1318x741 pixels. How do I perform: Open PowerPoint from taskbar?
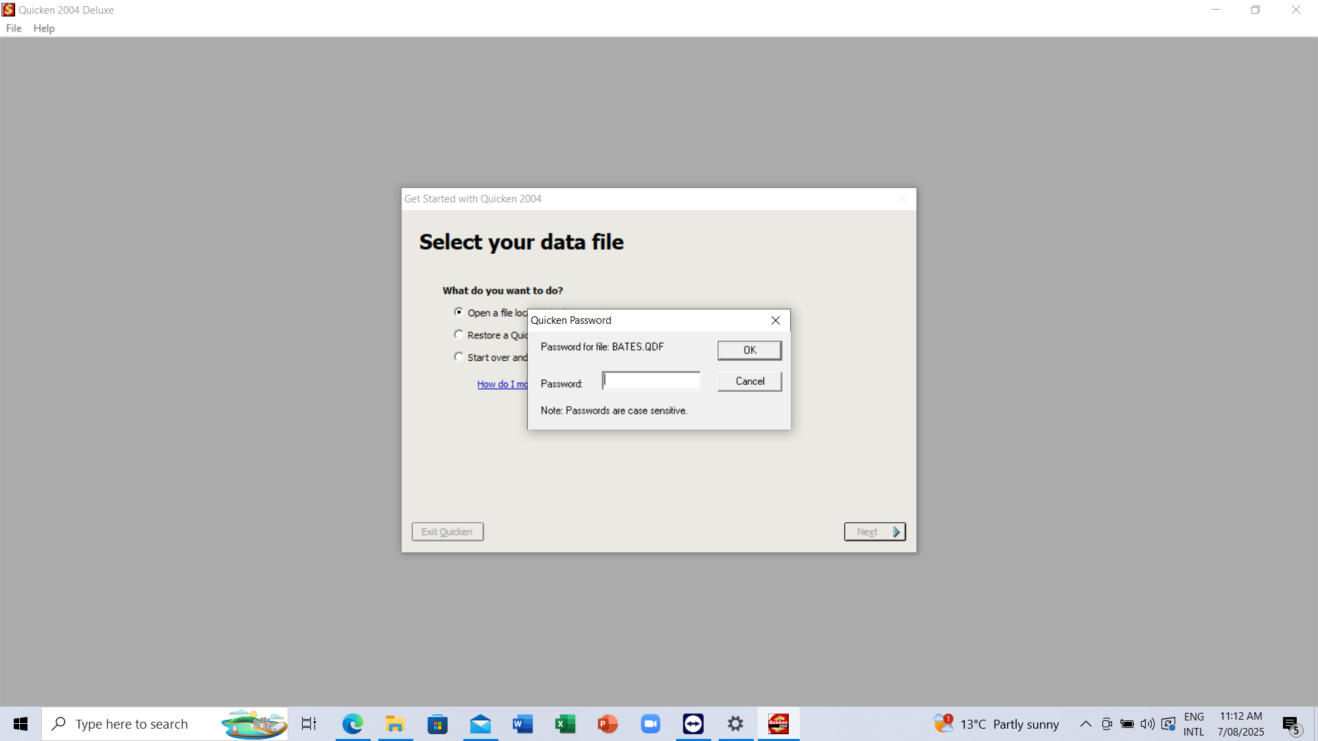tap(608, 724)
